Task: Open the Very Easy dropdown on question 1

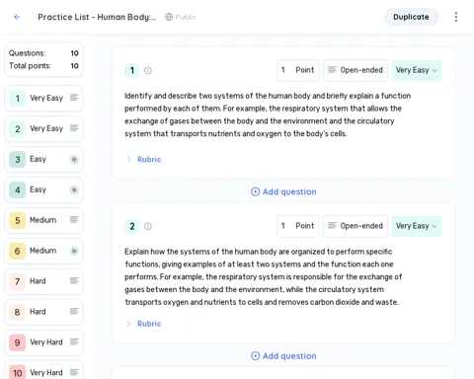Action: [x=417, y=70]
